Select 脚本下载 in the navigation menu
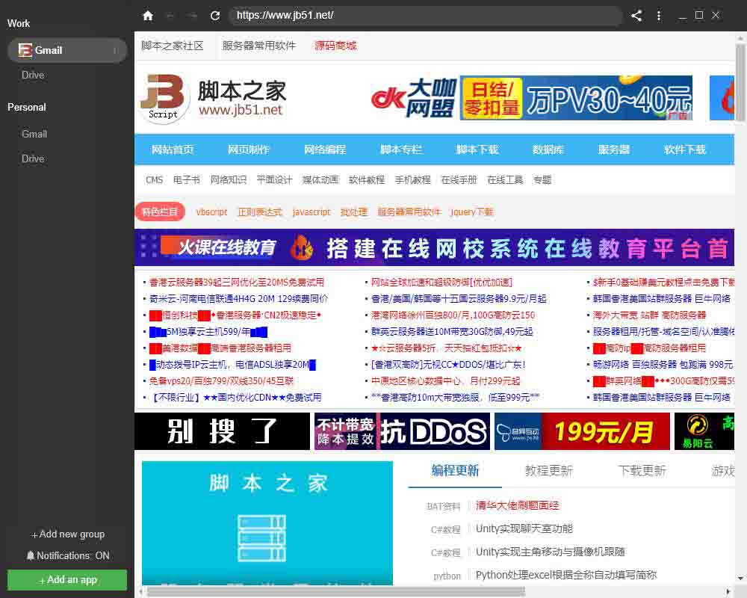Image resolution: width=747 pixels, height=598 pixels. pyautogui.click(x=477, y=149)
